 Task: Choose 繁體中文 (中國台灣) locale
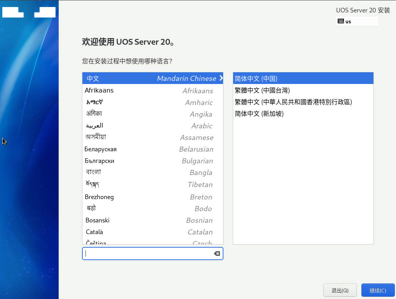[303, 90]
